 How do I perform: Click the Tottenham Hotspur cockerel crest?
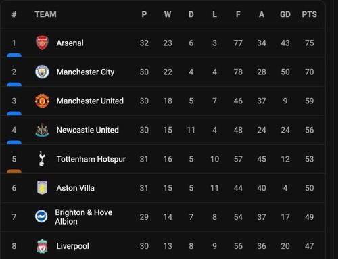click(x=42, y=159)
